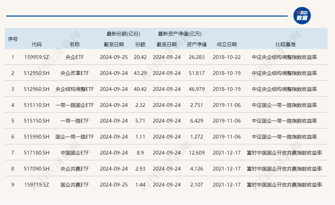Click the 一带一路国企ETF name cell

tap(75, 105)
